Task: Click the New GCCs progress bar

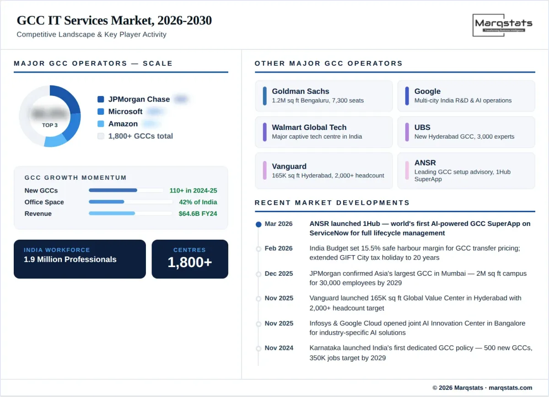Action: point(126,190)
